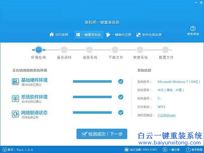Click the check mark for 网络联通状态
This screenshot has width=204, height=153.
point(121,113)
